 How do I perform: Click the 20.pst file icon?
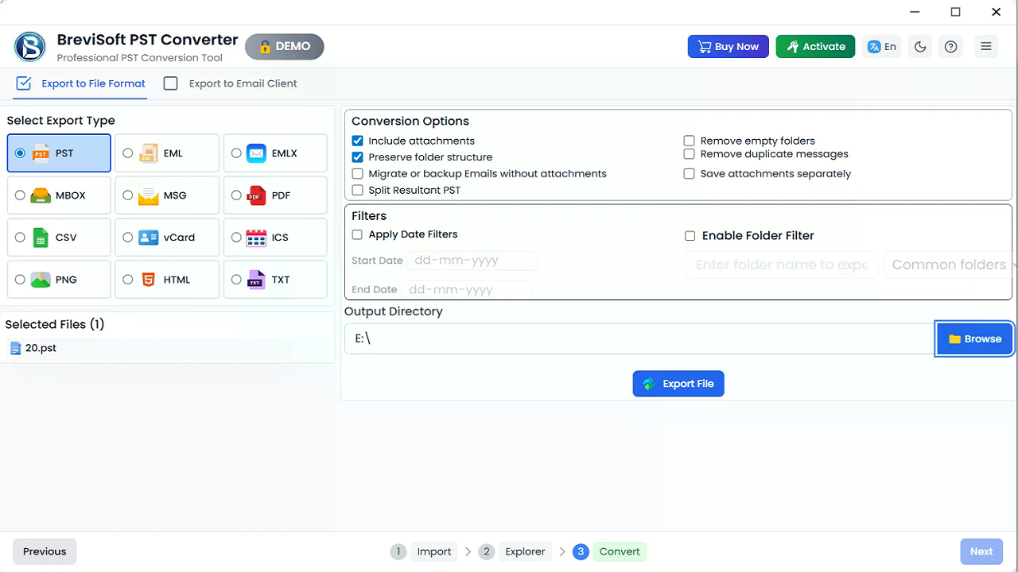point(15,348)
